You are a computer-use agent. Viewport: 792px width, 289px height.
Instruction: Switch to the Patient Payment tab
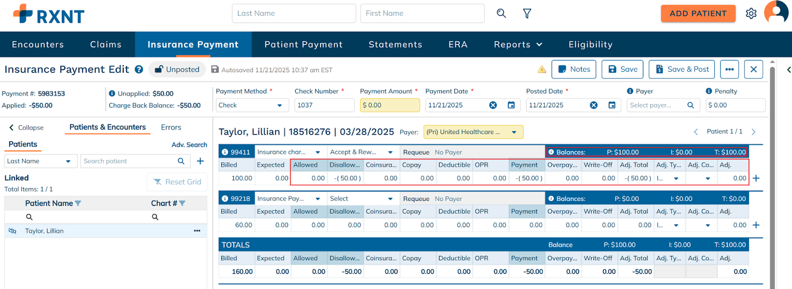click(x=303, y=45)
